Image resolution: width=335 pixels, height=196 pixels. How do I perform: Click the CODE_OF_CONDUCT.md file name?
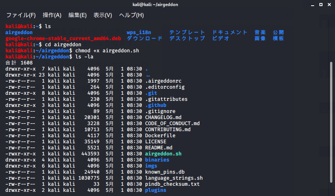172,124
